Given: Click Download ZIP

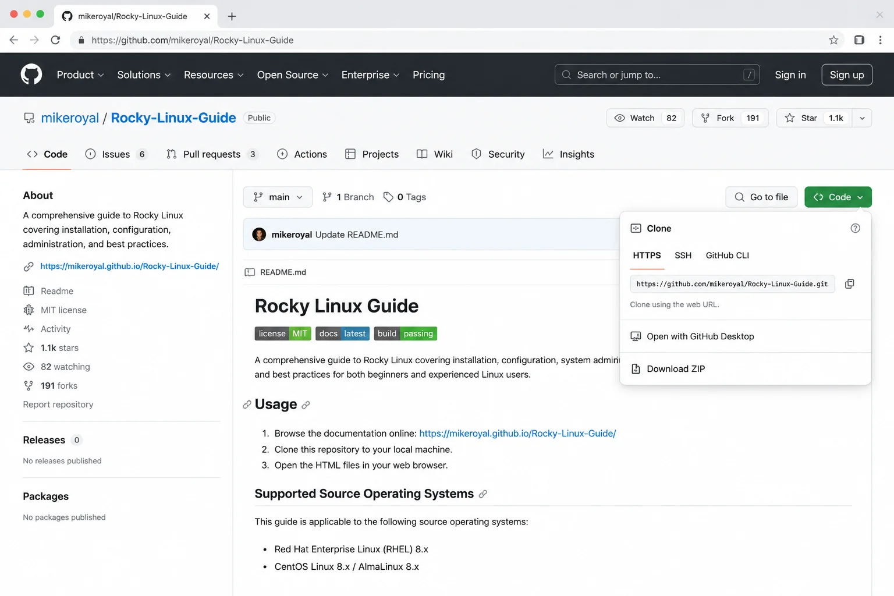Looking at the screenshot, I should point(746,369).
